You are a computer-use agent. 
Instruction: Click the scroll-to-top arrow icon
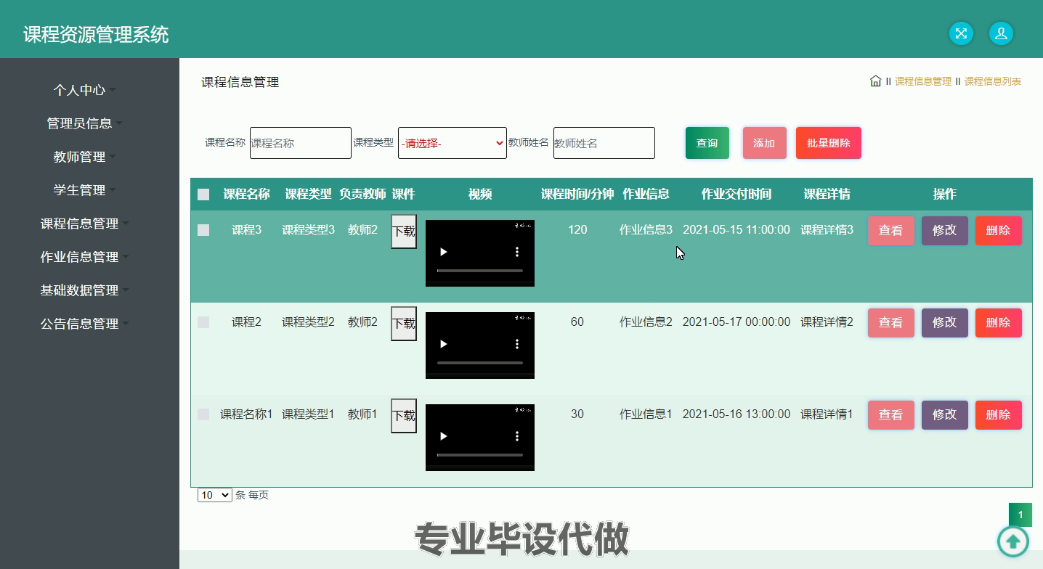pyautogui.click(x=1012, y=541)
